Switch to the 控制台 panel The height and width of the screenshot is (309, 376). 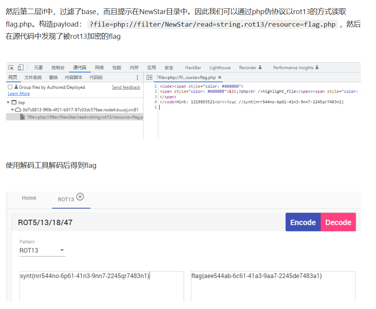[58, 68]
